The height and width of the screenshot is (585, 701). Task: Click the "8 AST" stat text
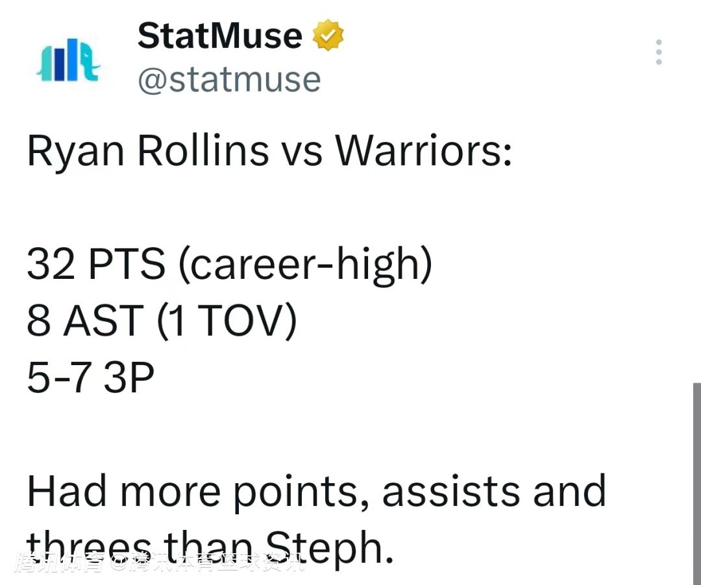[84, 321]
